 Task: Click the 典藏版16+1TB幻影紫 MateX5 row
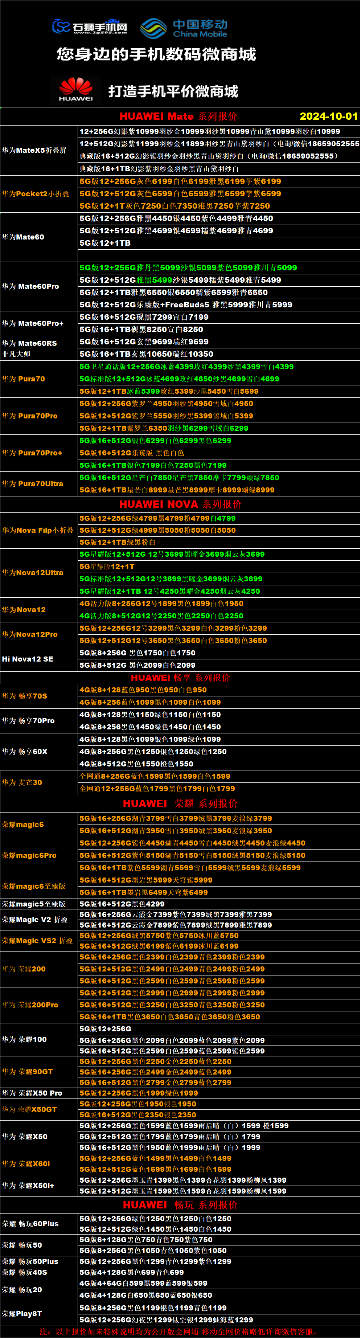(219, 169)
